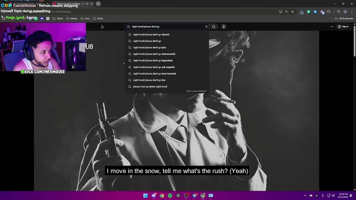Open the Chrome three-dot menu
356x200 pixels.
click(351, 12)
